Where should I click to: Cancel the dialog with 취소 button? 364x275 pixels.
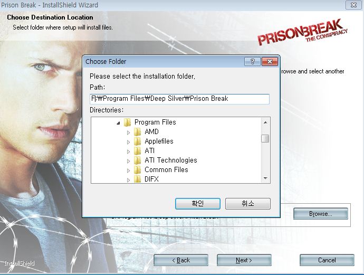point(248,204)
